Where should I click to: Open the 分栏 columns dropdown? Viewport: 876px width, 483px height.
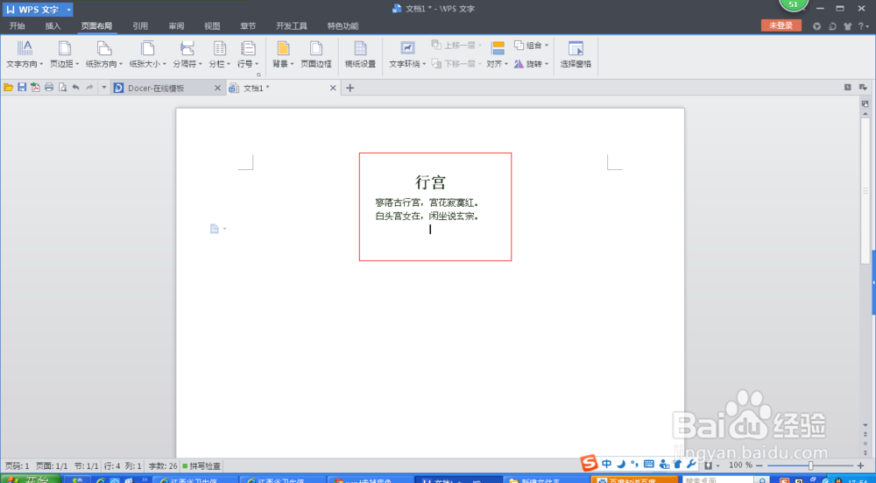click(220, 54)
